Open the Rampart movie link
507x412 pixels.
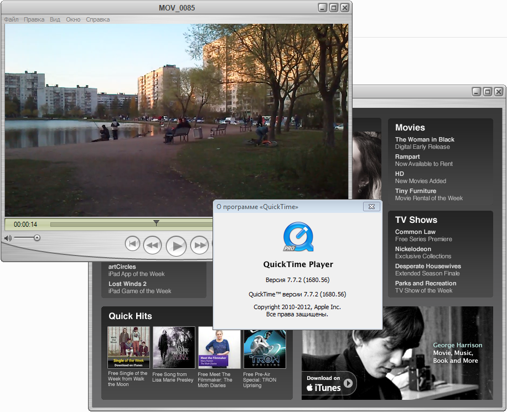tap(423, 160)
